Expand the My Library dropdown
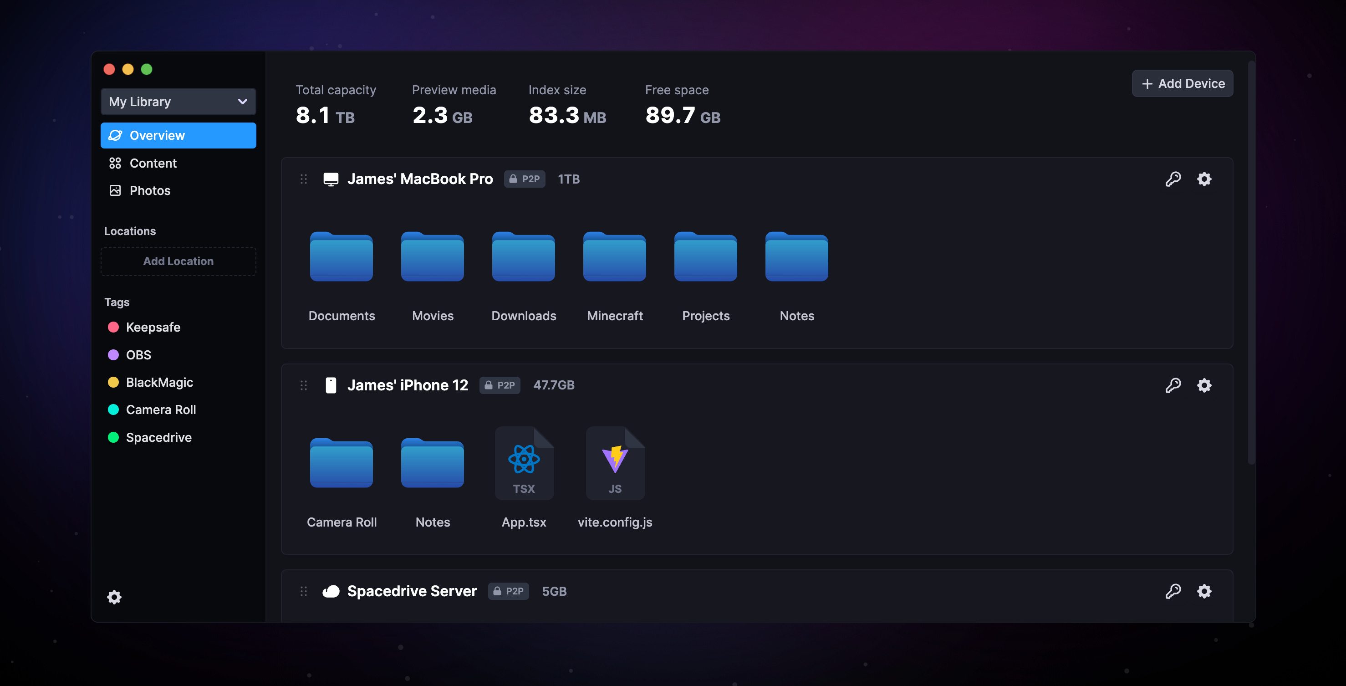 tap(178, 102)
